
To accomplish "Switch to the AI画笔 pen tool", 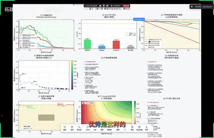I will click(x=88, y=128).
